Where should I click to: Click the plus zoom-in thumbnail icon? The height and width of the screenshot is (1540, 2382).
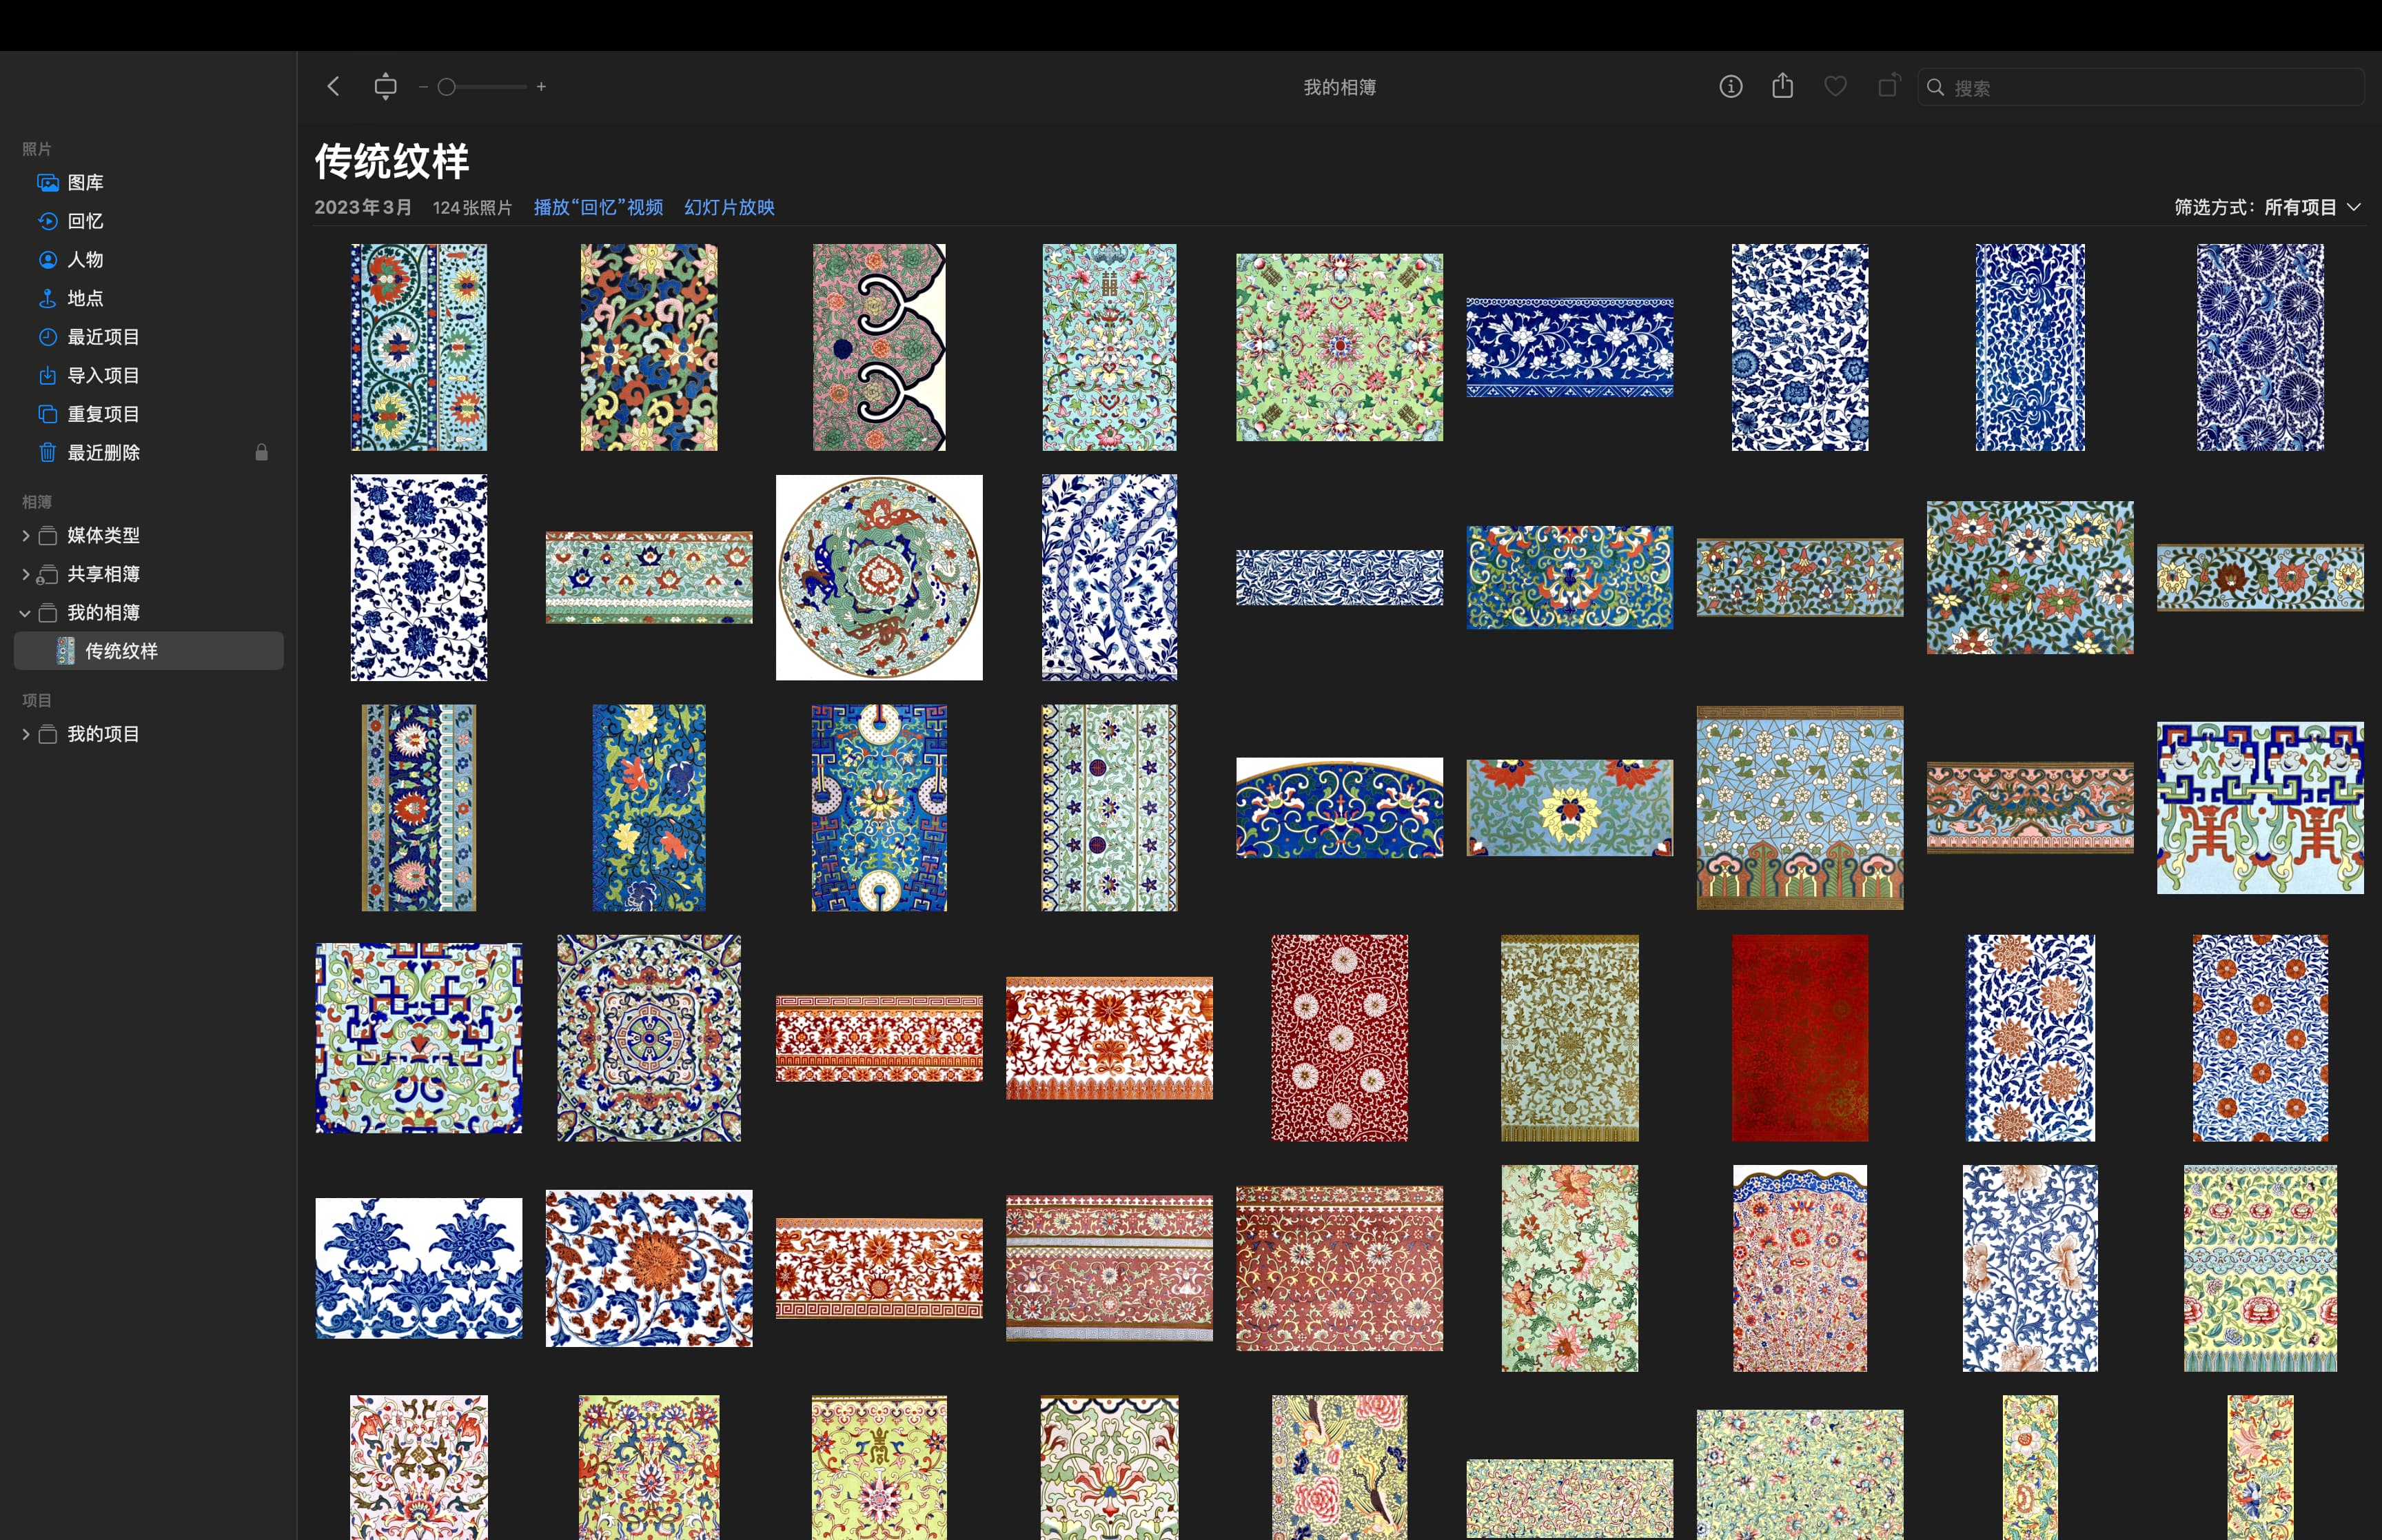tap(541, 87)
